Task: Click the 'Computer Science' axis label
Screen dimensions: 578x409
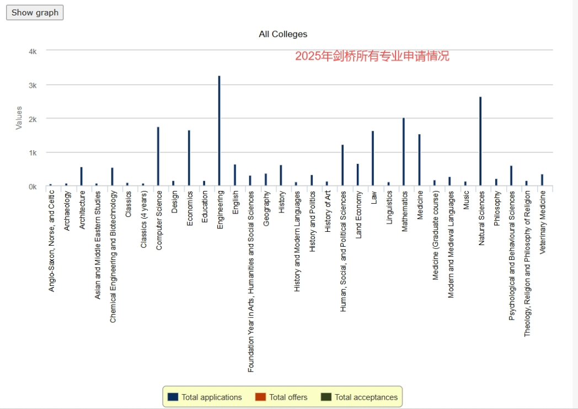Action: click(159, 220)
